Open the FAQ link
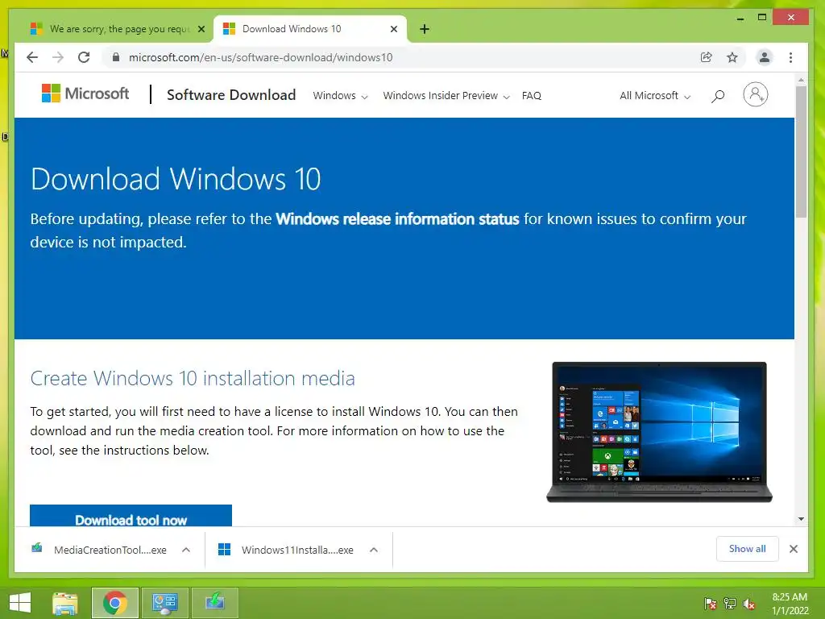 532,95
